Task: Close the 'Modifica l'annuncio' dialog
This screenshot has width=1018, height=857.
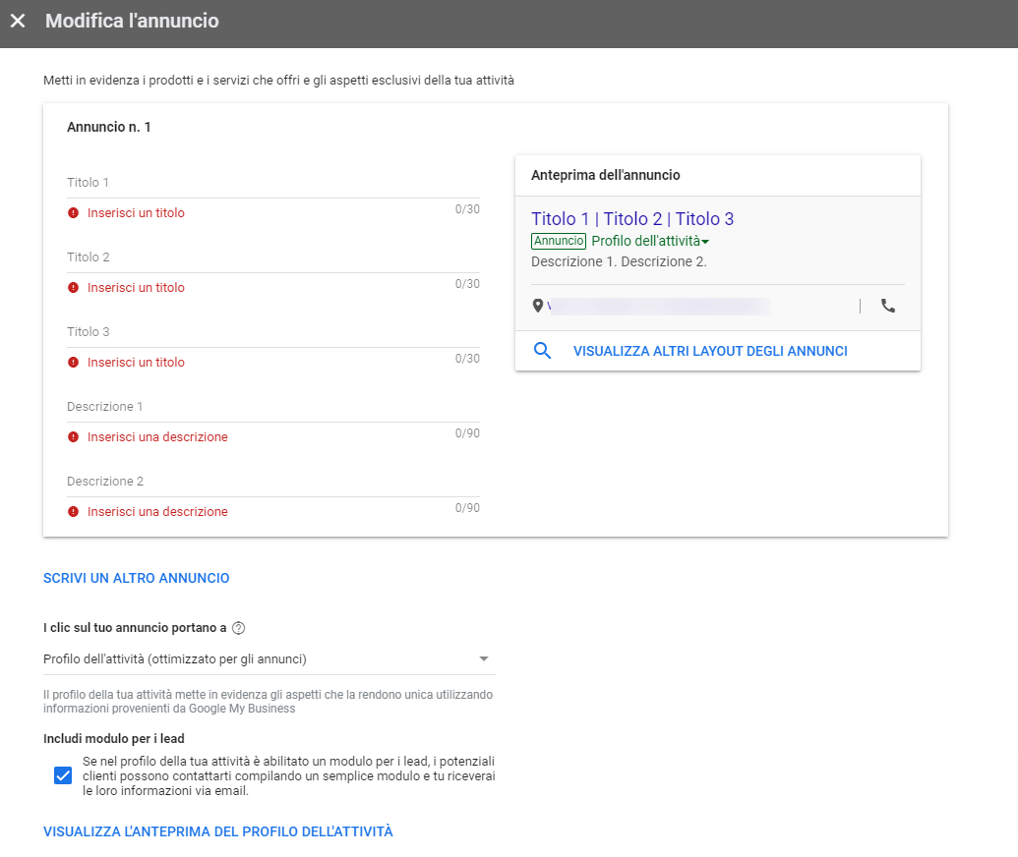Action: point(18,20)
